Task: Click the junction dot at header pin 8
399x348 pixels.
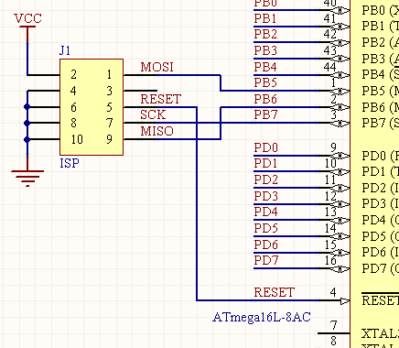Action: coord(27,124)
